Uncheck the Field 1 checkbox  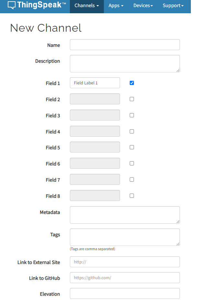[x=132, y=83]
